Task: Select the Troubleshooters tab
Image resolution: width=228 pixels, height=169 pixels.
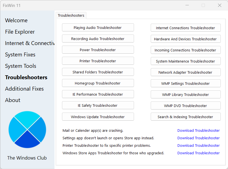Action: tap(71, 15)
